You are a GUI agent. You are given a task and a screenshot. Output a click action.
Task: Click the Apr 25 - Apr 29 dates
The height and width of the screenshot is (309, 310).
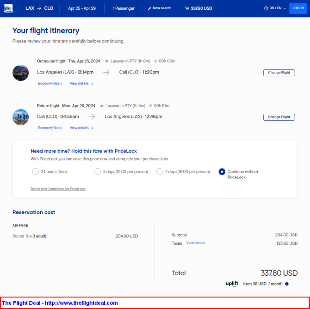(x=82, y=8)
